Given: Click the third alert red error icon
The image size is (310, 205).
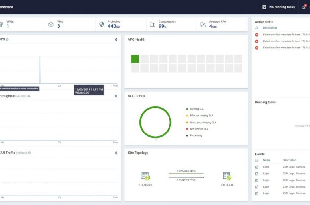Looking at the screenshot, I should pyautogui.click(x=257, y=48).
